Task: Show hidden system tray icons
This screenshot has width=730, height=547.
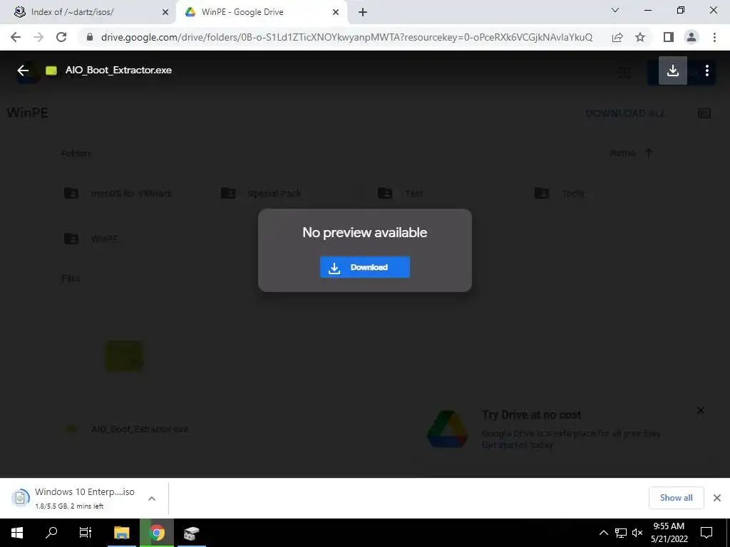Action: pos(603,533)
